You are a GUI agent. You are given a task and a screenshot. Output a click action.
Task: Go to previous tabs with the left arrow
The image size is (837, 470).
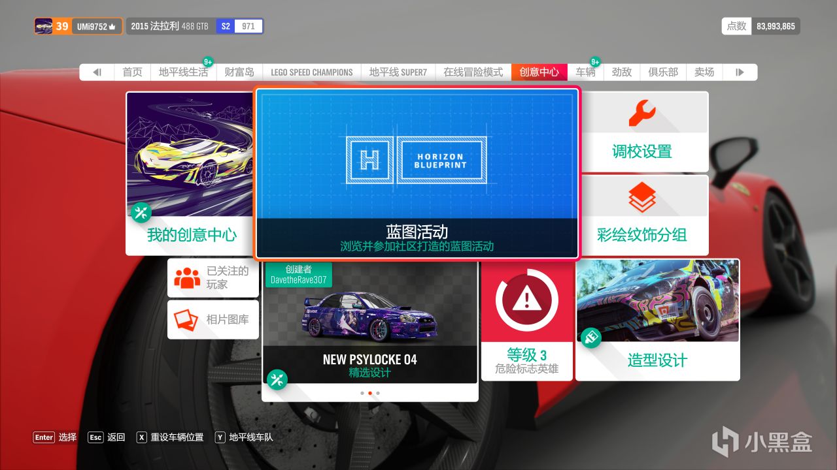[x=97, y=72]
